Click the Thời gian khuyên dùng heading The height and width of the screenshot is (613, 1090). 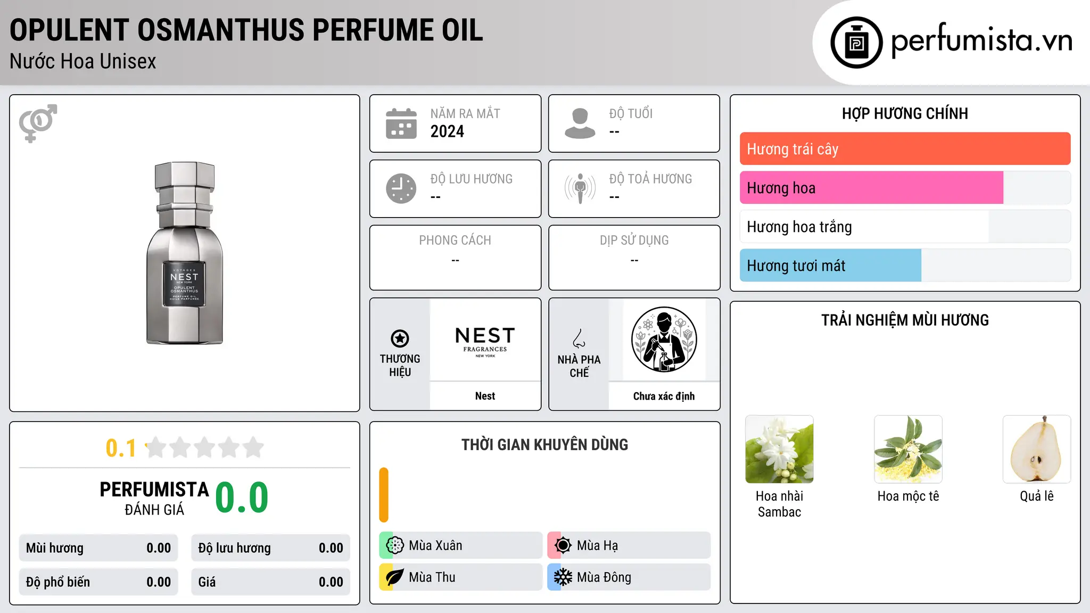[x=544, y=444]
